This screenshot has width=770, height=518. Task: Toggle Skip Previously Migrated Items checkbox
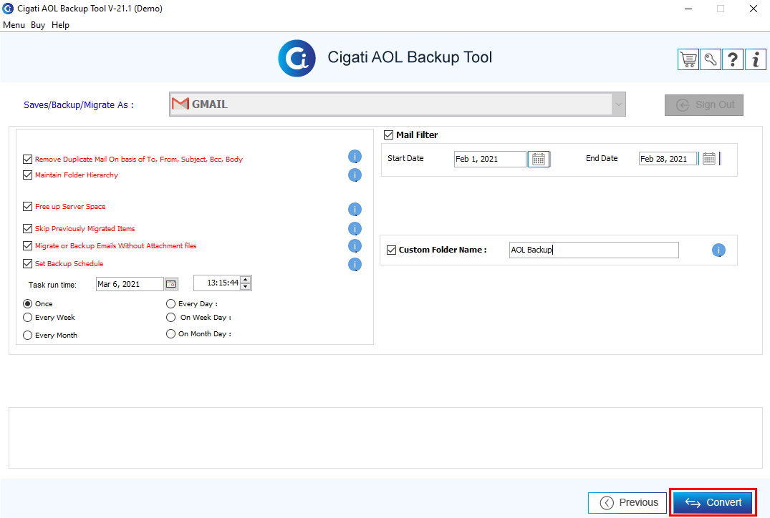[x=27, y=228]
